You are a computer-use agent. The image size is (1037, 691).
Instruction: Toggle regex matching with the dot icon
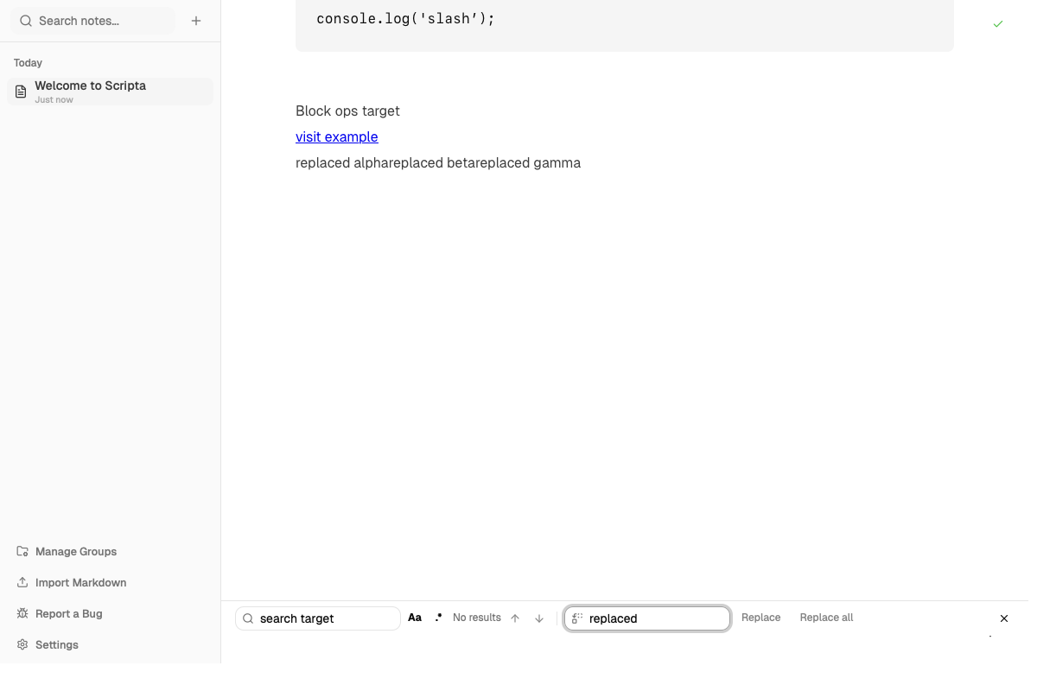[438, 617]
